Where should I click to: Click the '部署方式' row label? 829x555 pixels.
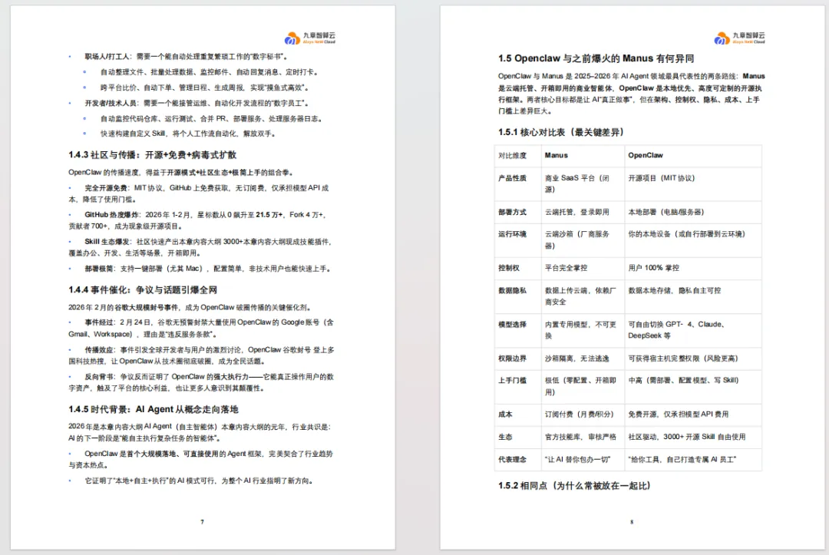tap(512, 212)
